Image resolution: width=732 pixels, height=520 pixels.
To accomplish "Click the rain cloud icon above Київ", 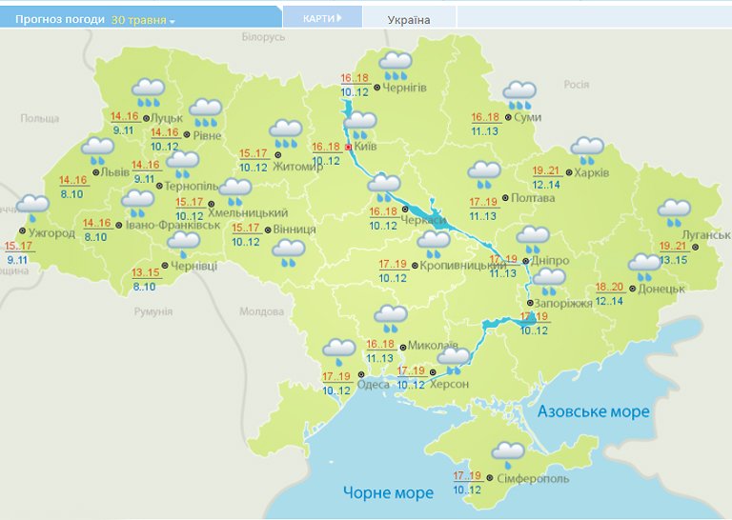I will (x=360, y=126).
